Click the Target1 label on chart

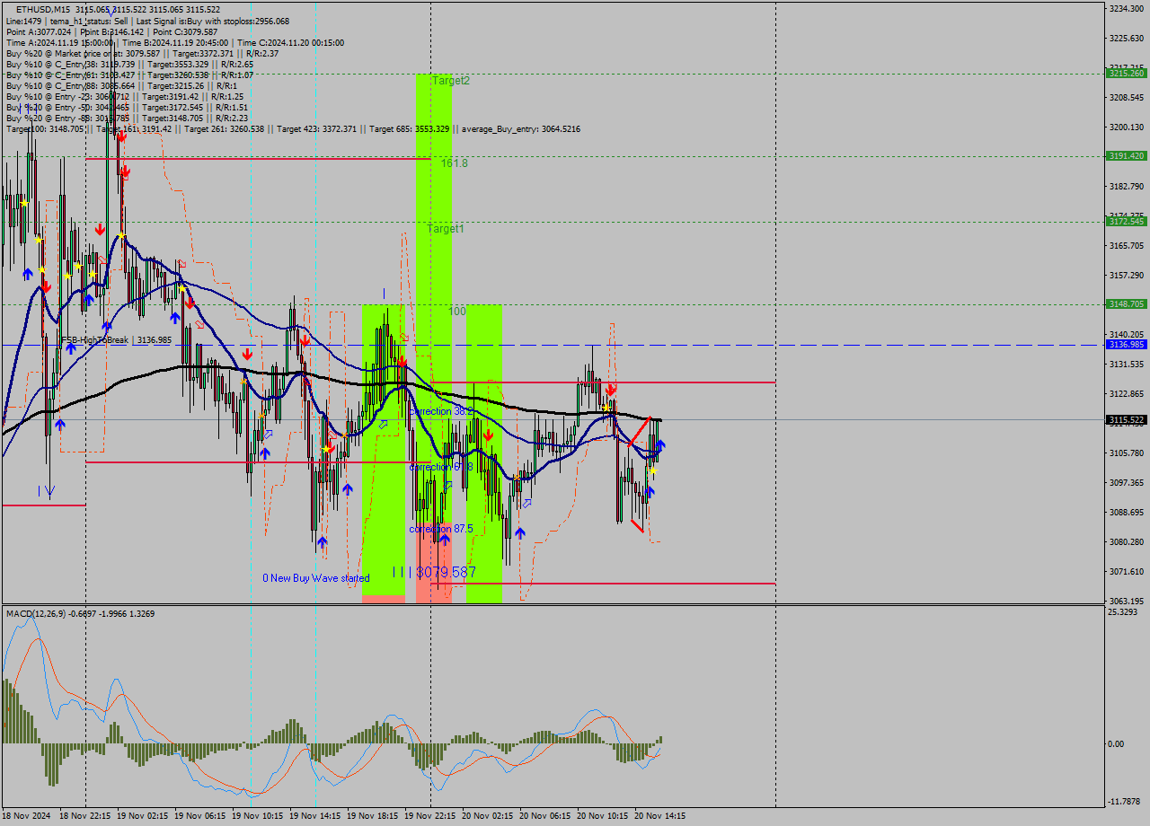(x=446, y=229)
